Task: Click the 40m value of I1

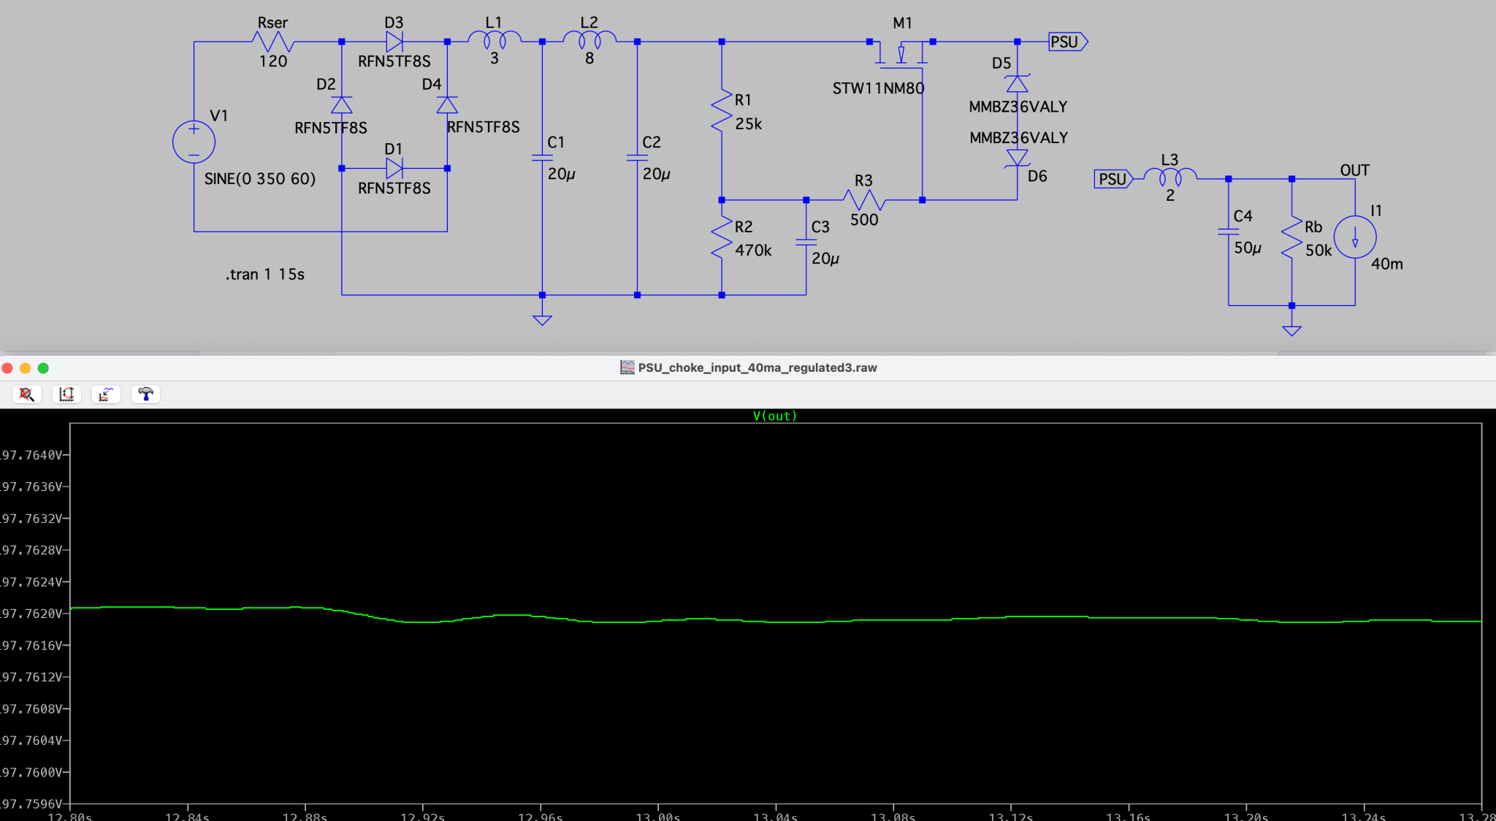Action: 1386,264
